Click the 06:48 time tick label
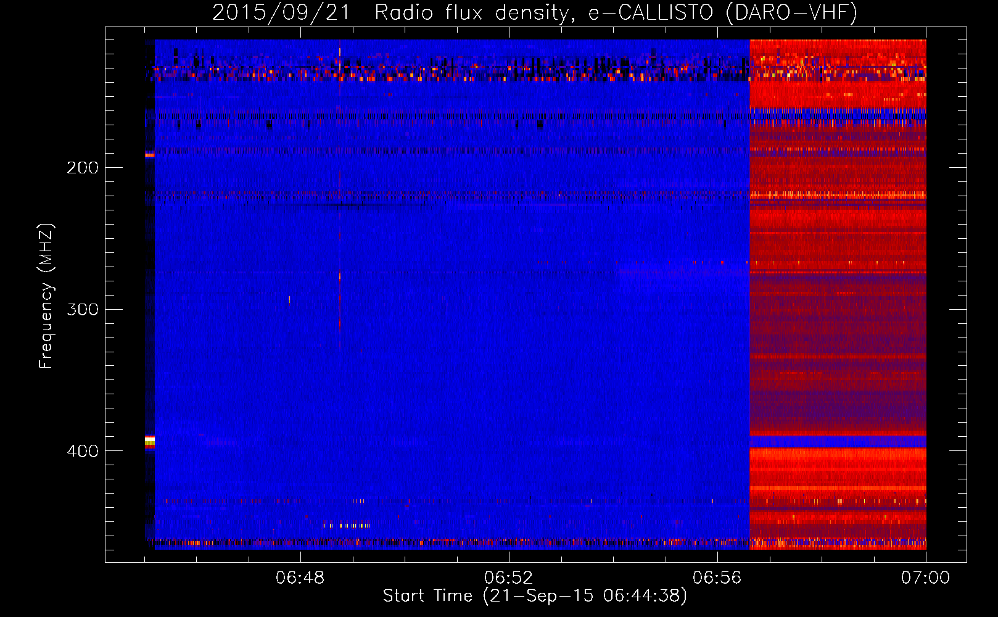The height and width of the screenshot is (617, 998). tap(300, 578)
